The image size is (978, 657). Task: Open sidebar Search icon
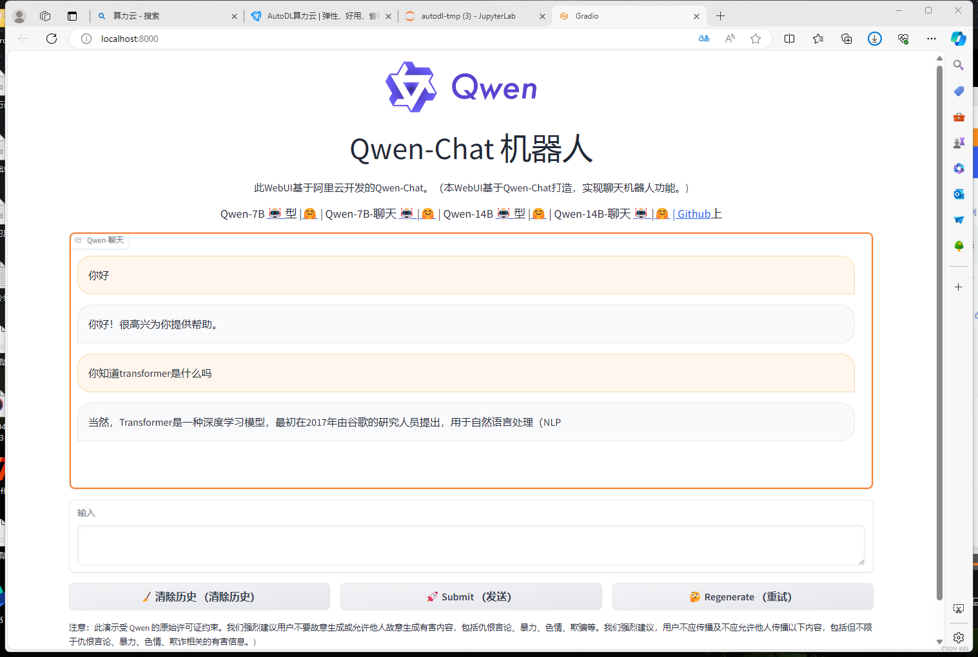[959, 65]
